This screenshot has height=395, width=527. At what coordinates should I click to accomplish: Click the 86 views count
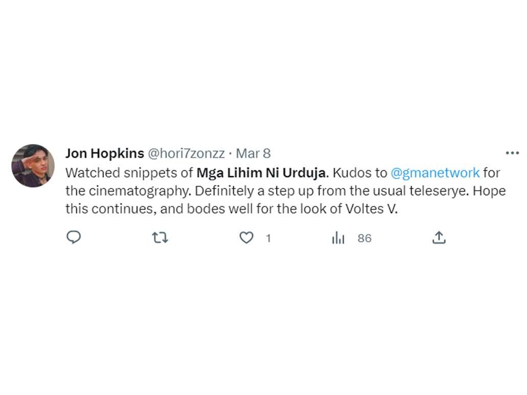click(364, 238)
